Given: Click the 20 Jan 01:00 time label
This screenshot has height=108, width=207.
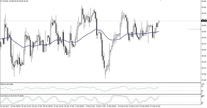Looking at the screenshot, I should [26, 106].
